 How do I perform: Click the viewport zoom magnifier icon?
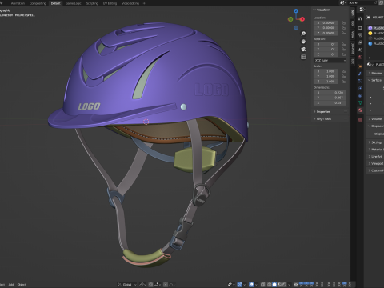[303, 34]
